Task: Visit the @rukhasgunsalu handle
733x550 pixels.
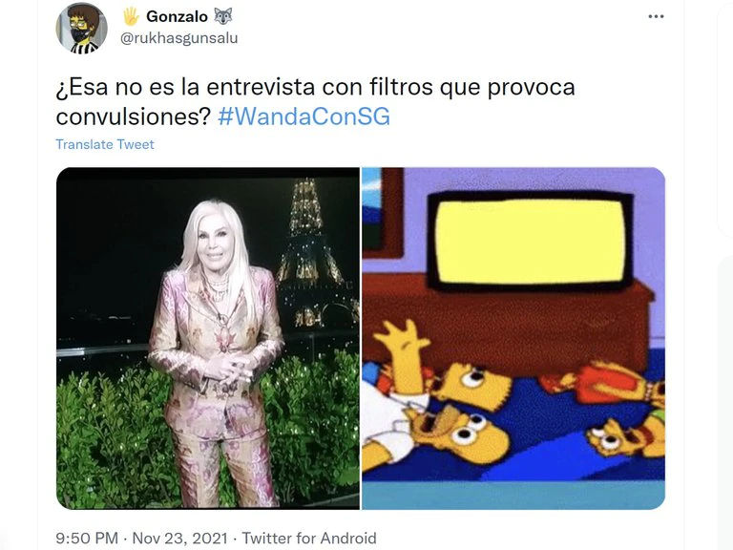Action: [x=179, y=38]
